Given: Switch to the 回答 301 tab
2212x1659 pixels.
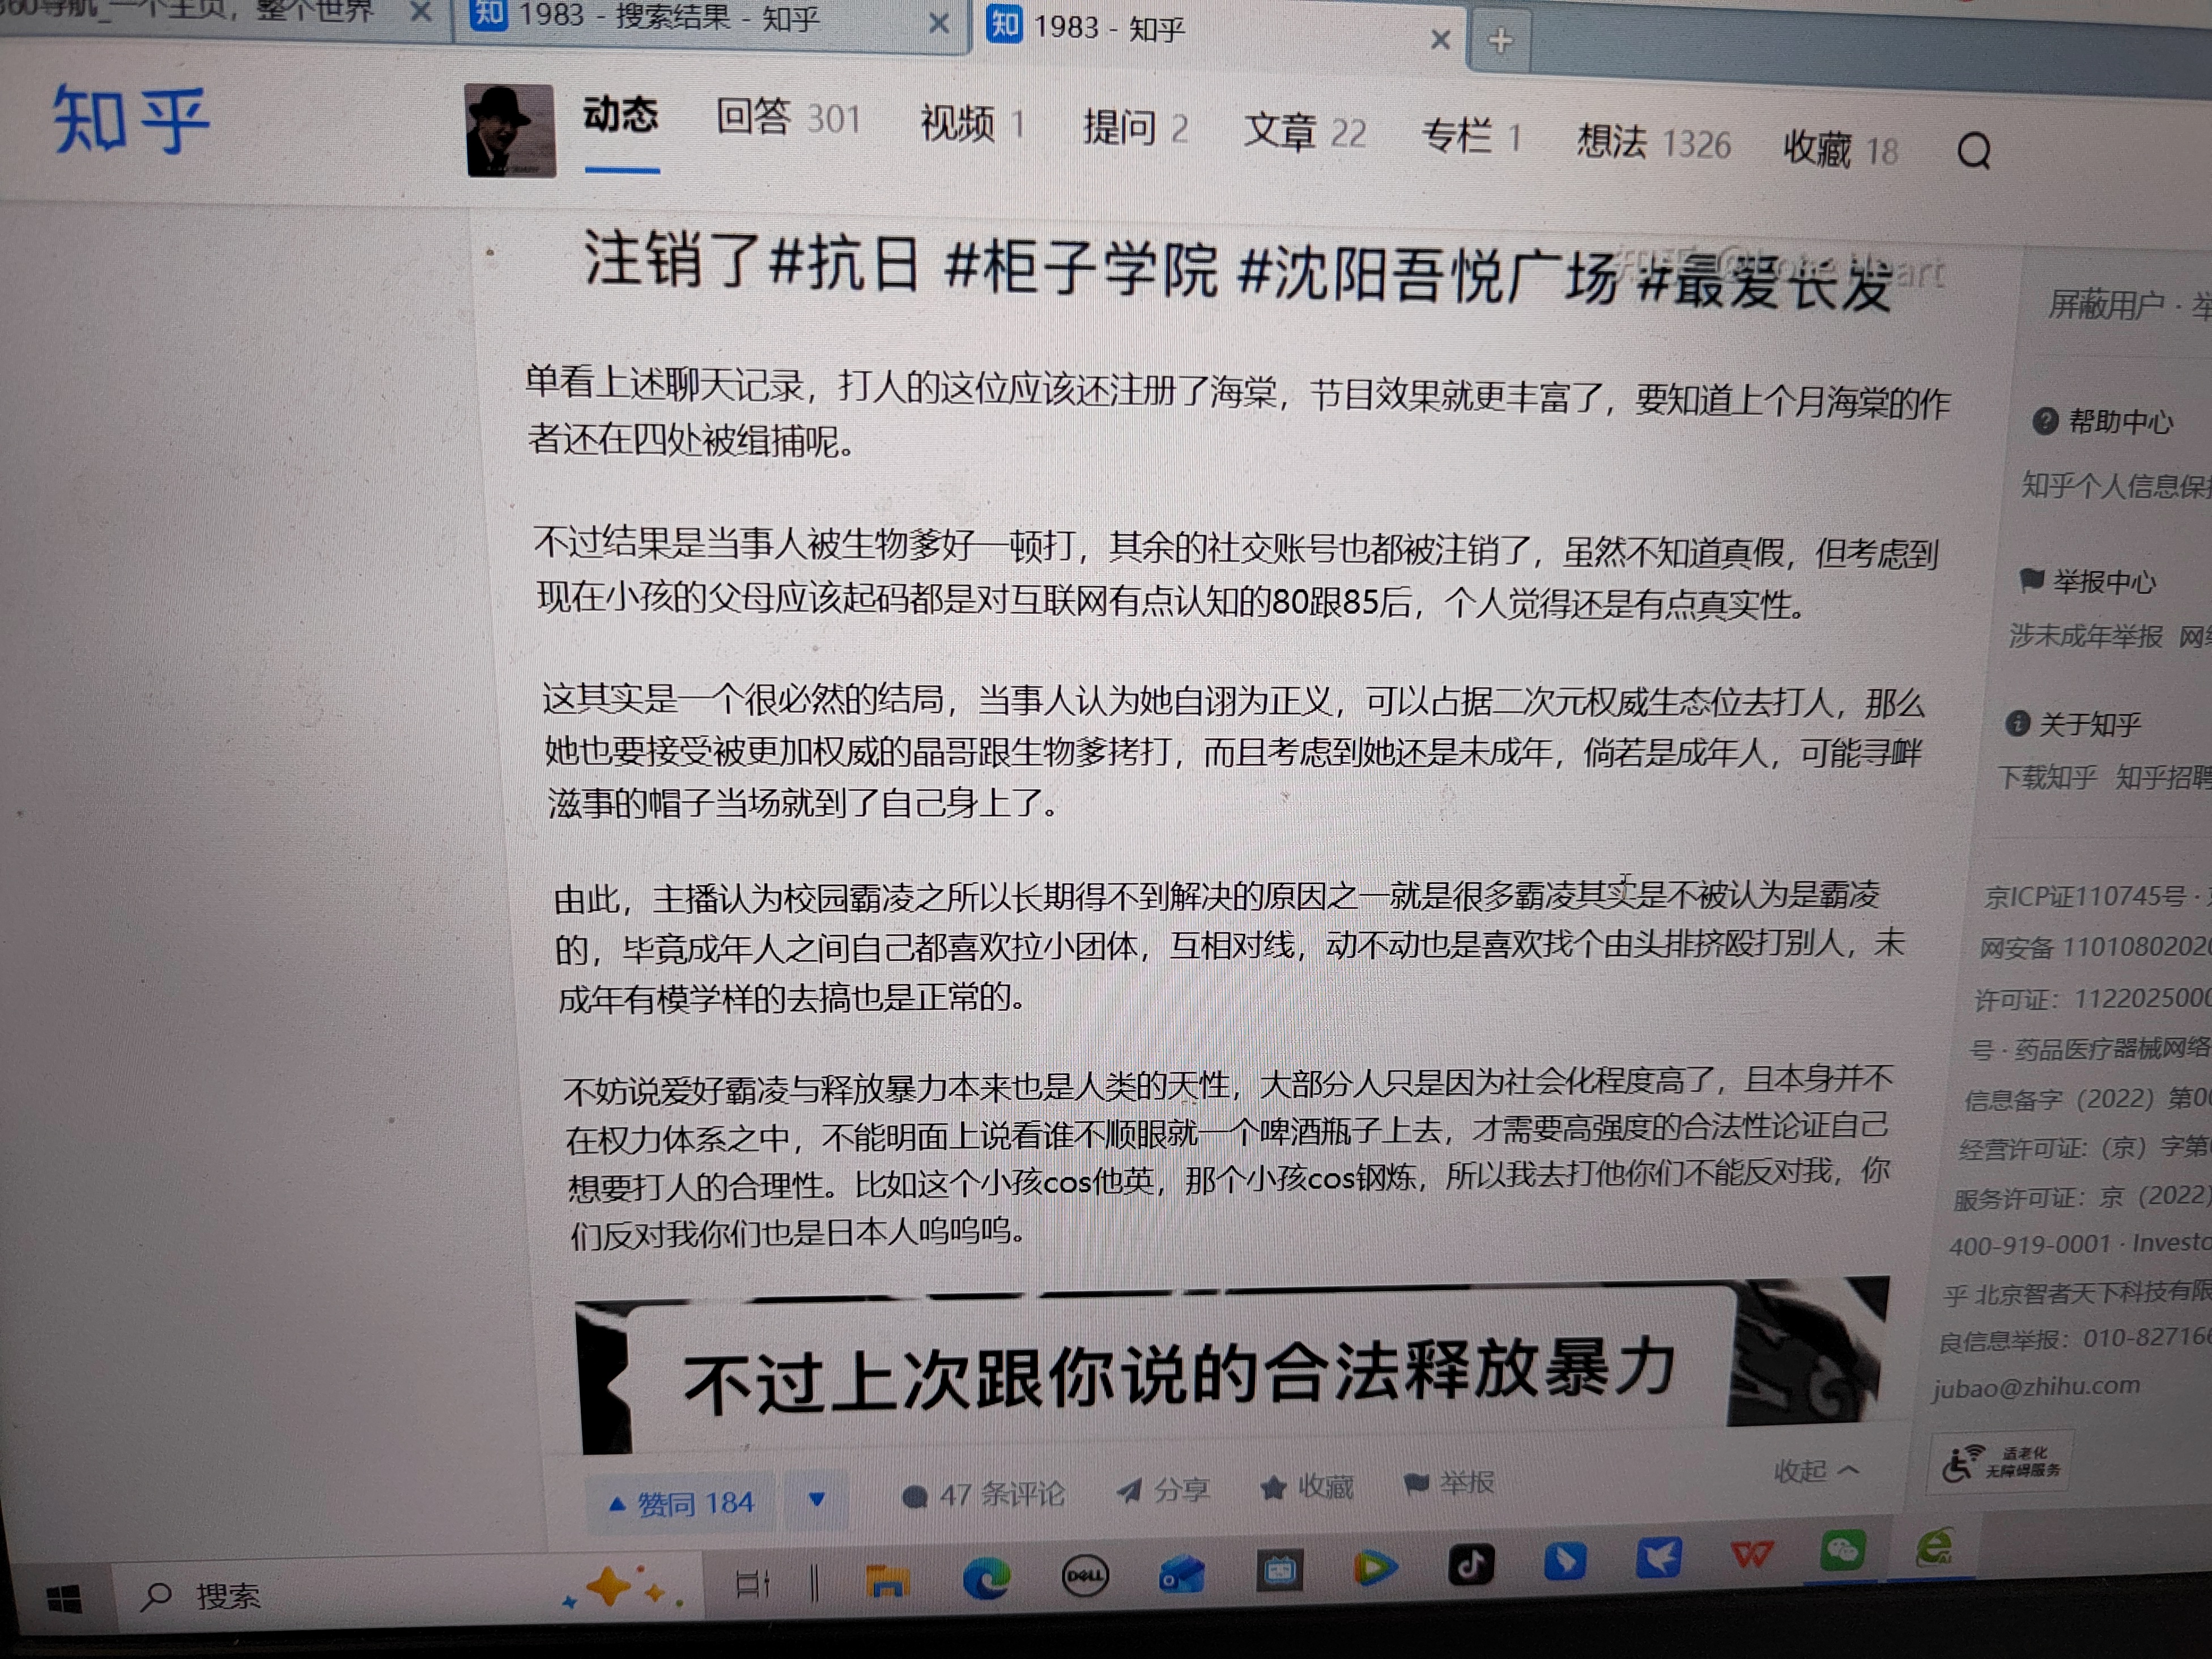Looking at the screenshot, I should coord(787,118).
